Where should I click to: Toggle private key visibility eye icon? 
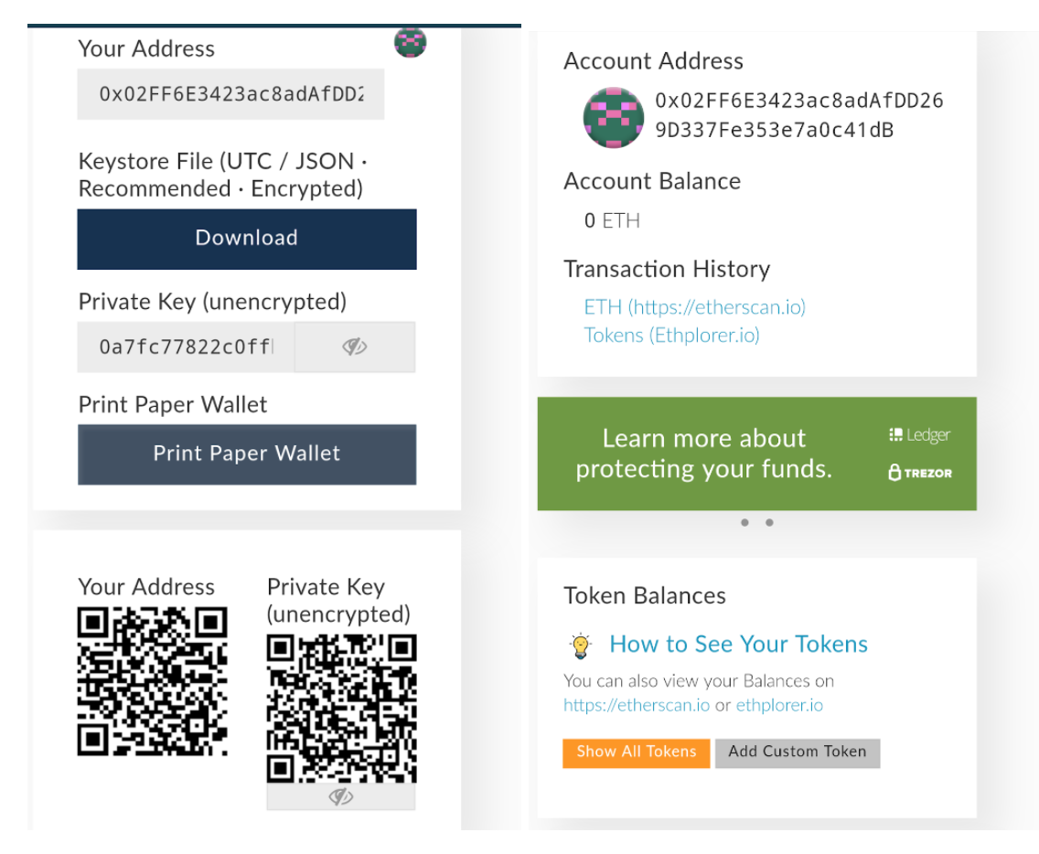coord(355,347)
